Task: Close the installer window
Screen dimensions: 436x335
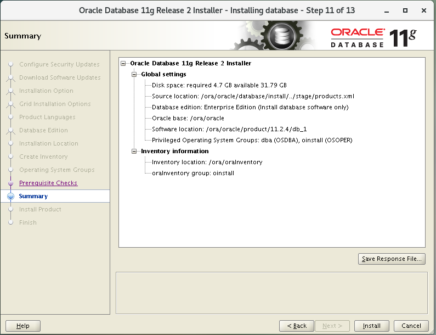Action: 424,10
